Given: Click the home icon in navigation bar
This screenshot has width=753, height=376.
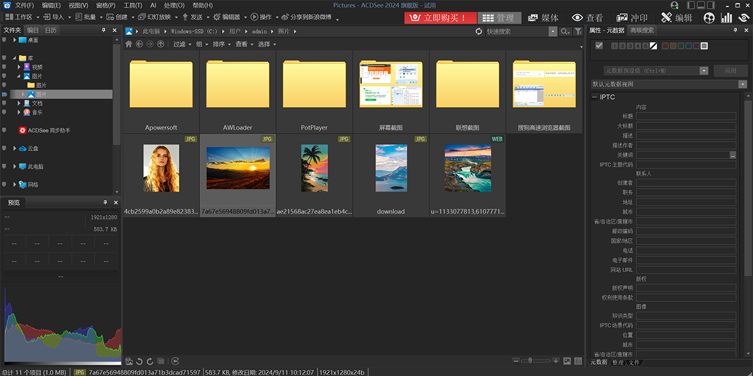Looking at the screenshot, I should coord(129,44).
